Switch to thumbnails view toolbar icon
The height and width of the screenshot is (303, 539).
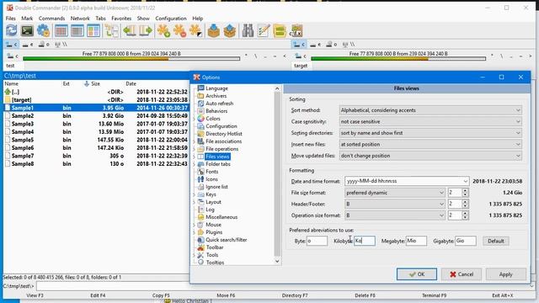point(93,31)
